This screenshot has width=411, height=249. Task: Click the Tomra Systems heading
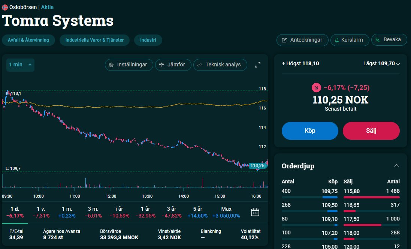point(58,21)
